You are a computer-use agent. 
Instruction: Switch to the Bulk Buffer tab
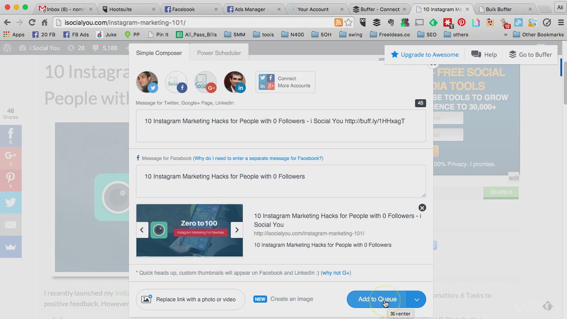click(505, 9)
